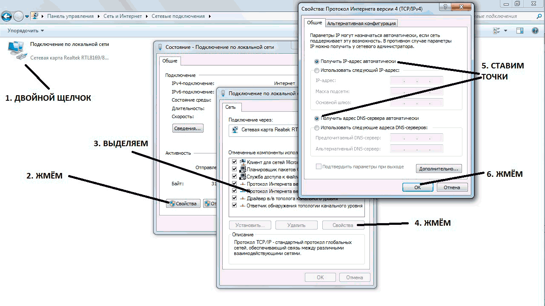Screen dimensions: 545x306
Task: Click the Back arrow in Explorer
Action: [6, 17]
